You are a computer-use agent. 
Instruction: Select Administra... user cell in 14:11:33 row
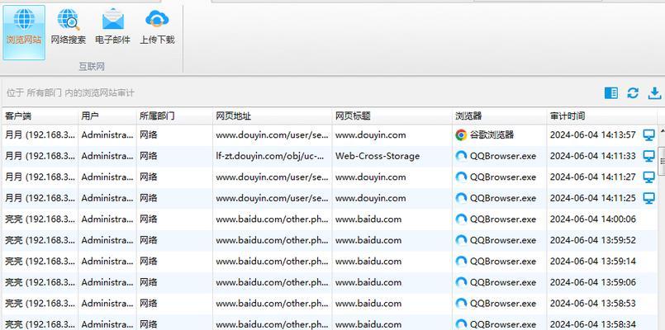pyautogui.click(x=107, y=156)
